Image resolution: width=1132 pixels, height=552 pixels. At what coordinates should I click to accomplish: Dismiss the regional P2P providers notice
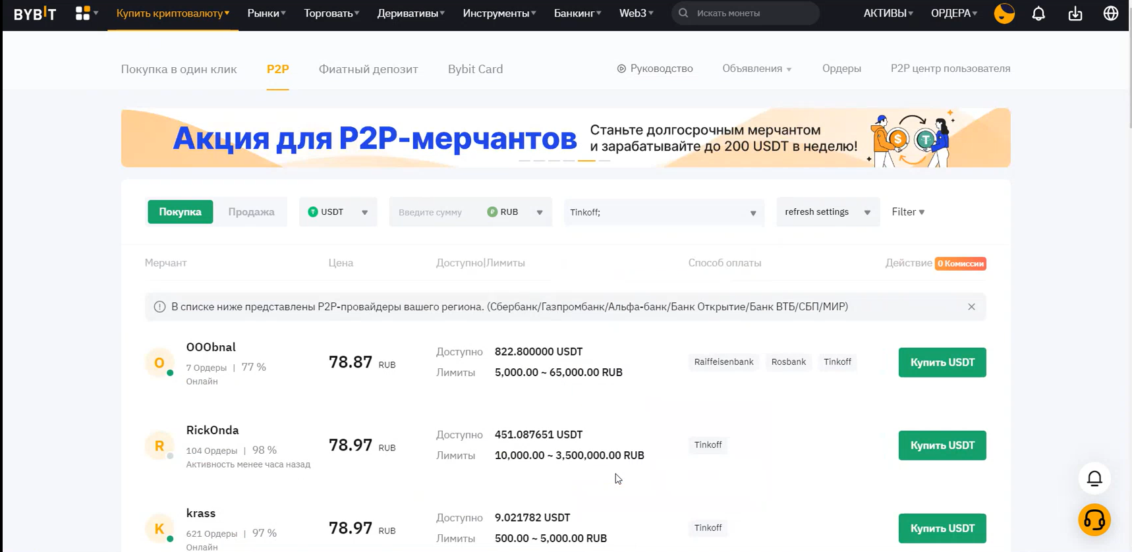[971, 307]
